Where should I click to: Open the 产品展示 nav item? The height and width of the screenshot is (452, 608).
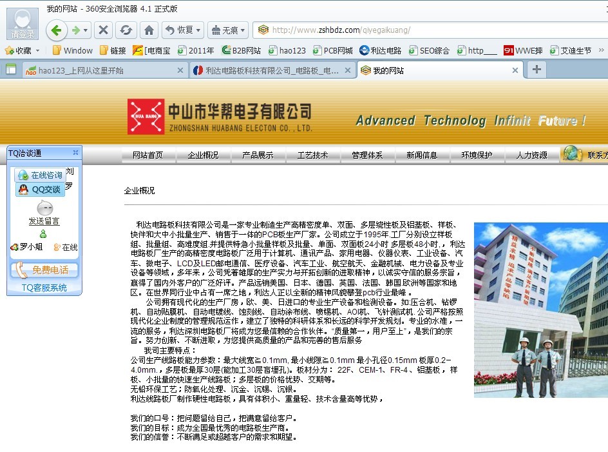pyautogui.click(x=258, y=155)
